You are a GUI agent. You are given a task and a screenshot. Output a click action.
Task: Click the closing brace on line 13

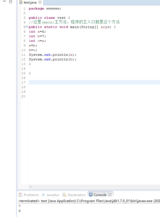click(30, 64)
